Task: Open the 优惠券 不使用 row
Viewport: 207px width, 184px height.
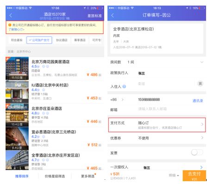Action: 157,138
